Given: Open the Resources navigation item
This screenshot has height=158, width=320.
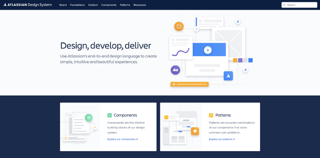Looking at the screenshot, I should (140, 5).
